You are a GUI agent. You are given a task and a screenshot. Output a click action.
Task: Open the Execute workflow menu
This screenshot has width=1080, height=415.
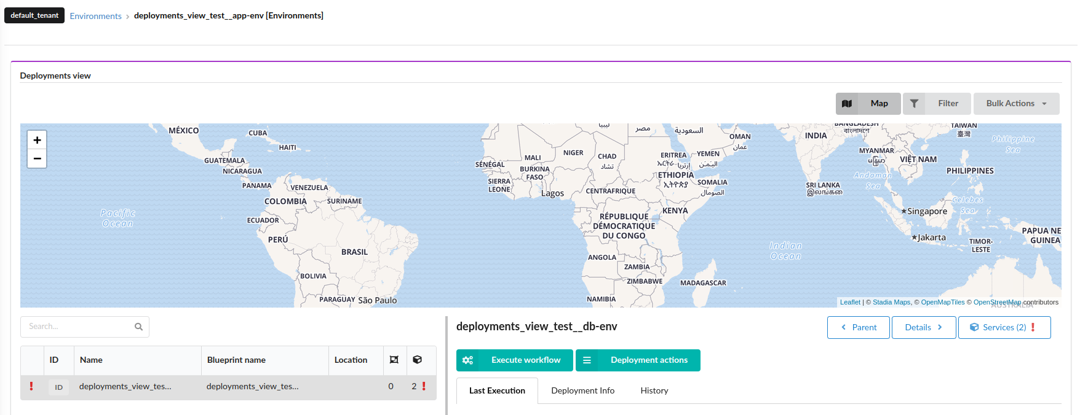point(514,360)
